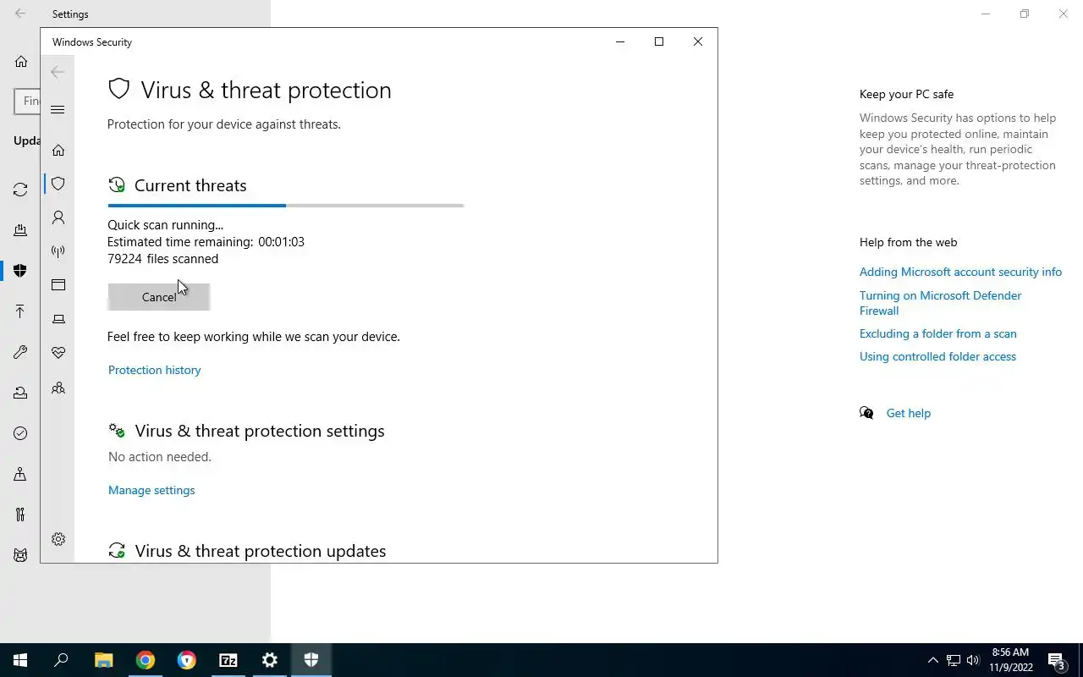1083x677 pixels.
Task: Minimize the Windows Security window
Action: tap(620, 41)
